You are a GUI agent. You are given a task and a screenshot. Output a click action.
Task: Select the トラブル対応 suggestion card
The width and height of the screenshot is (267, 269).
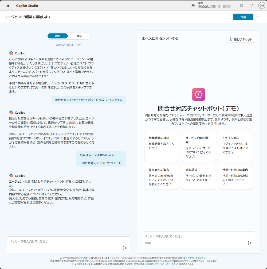click(235, 147)
